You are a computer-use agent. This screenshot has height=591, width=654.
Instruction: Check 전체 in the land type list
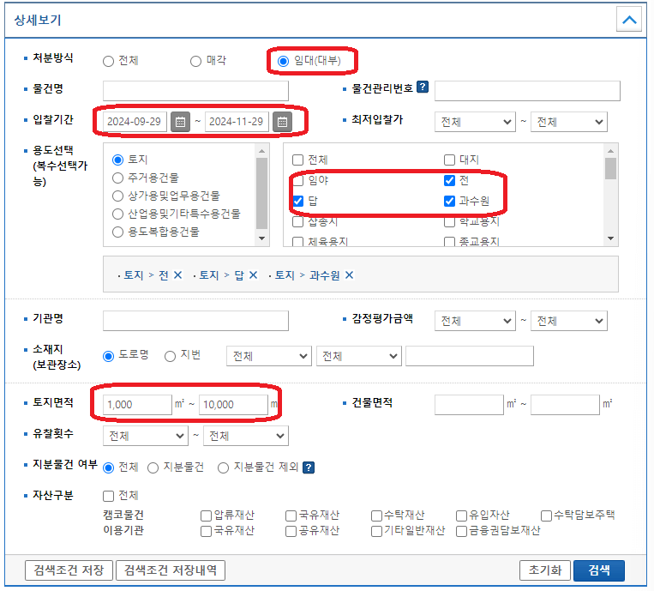click(x=297, y=160)
